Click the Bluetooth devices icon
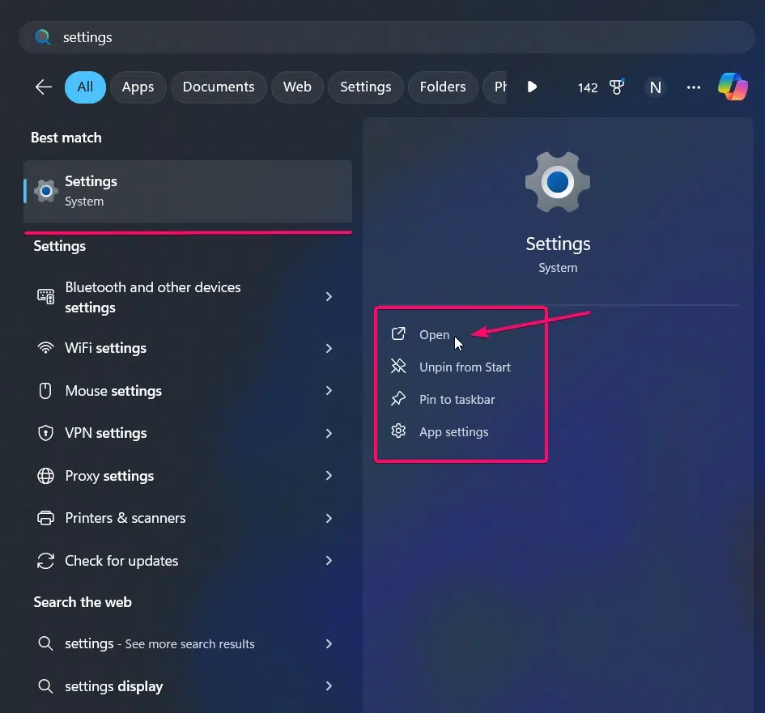Image resolution: width=765 pixels, height=713 pixels. 46,296
